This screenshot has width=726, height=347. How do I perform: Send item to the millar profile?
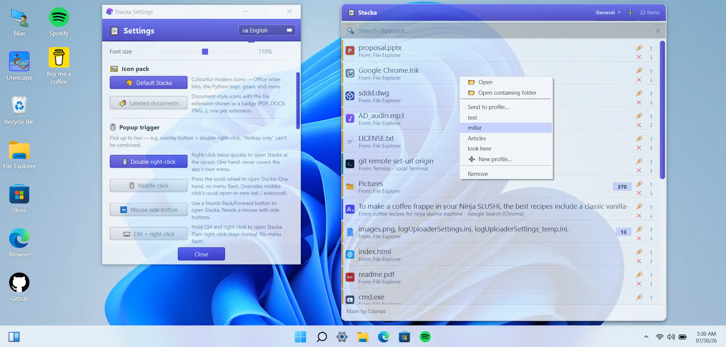(506, 128)
